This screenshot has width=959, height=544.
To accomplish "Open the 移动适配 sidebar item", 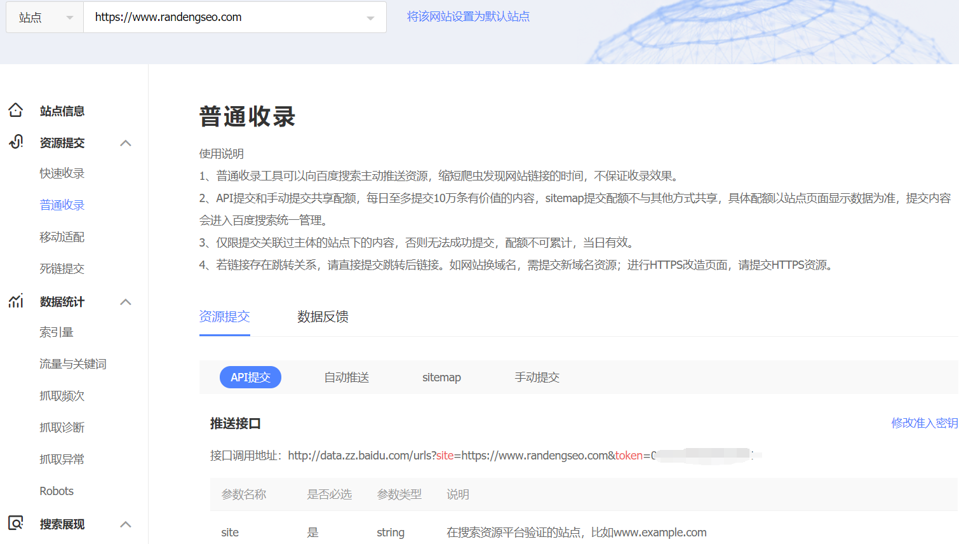I will pyautogui.click(x=62, y=237).
